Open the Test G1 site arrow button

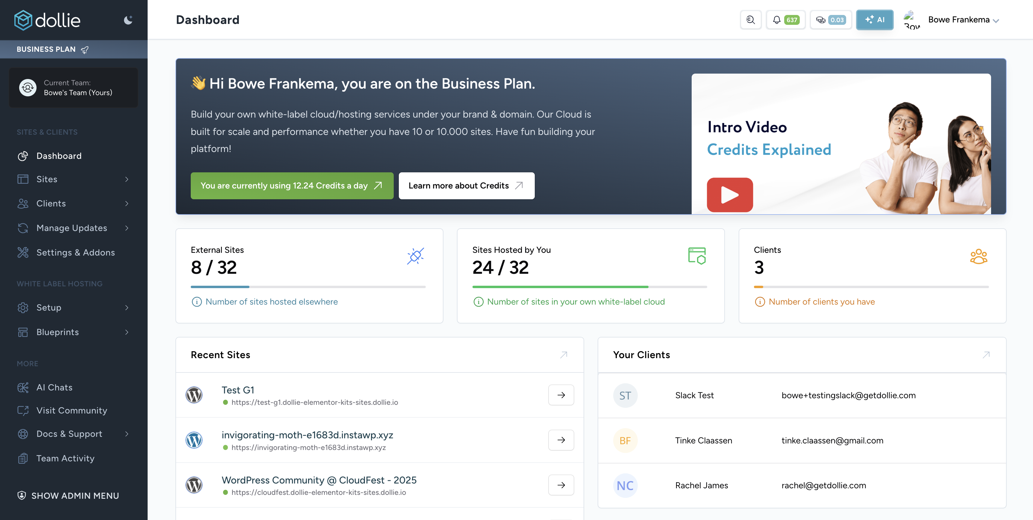[561, 395]
